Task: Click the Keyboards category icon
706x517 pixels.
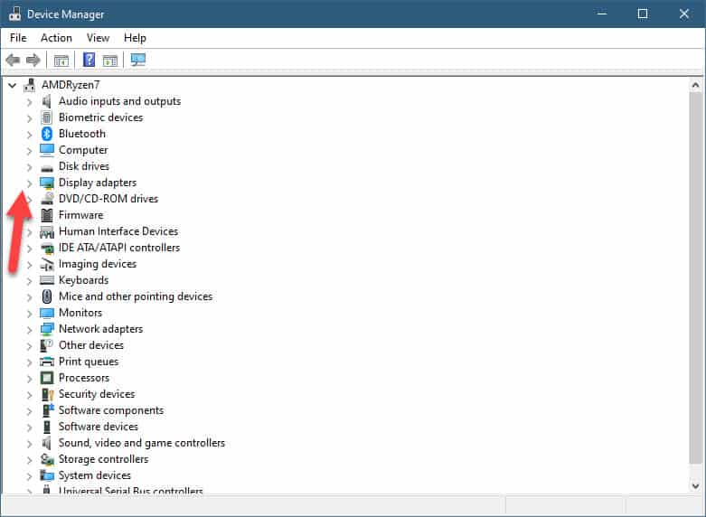Action: [47, 280]
